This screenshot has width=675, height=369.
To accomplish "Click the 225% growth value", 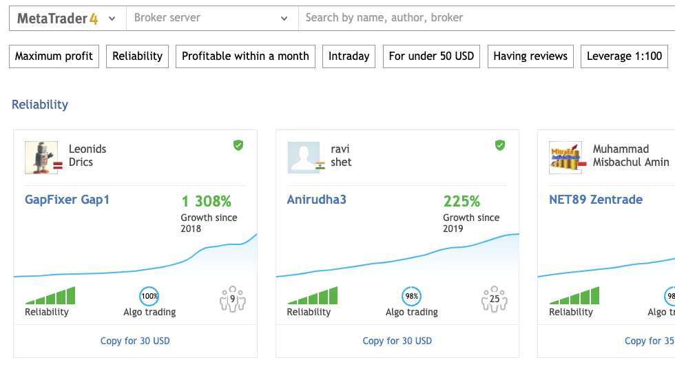I will click(x=461, y=201).
